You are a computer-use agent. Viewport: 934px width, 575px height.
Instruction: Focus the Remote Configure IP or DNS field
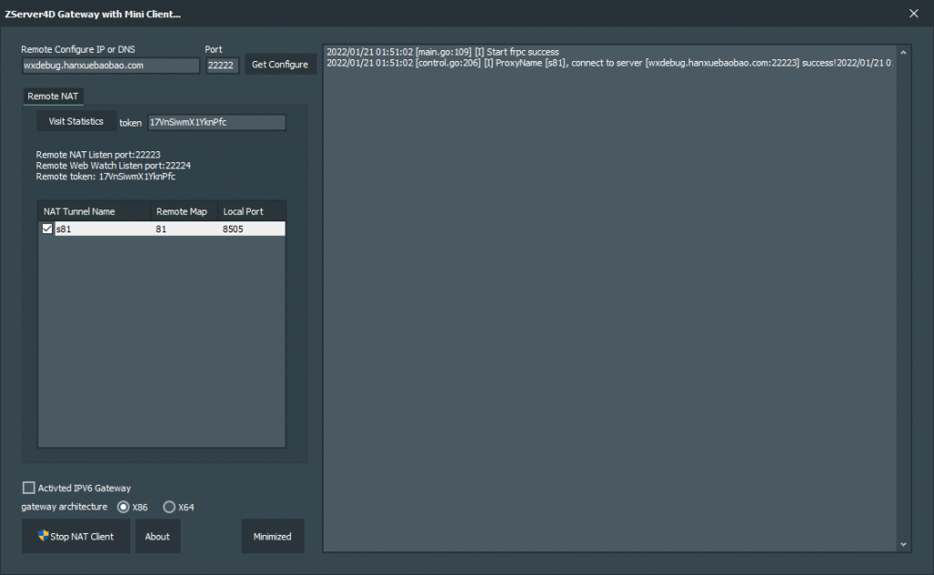point(109,66)
